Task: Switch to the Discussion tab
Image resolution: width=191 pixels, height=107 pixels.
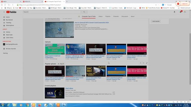Action: pyautogui.click(x=125, y=16)
